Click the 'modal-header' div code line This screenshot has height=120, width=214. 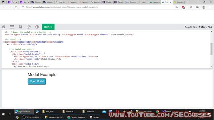point(27,54)
